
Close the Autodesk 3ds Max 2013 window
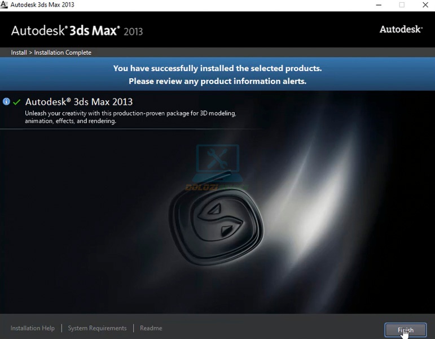[425, 5]
